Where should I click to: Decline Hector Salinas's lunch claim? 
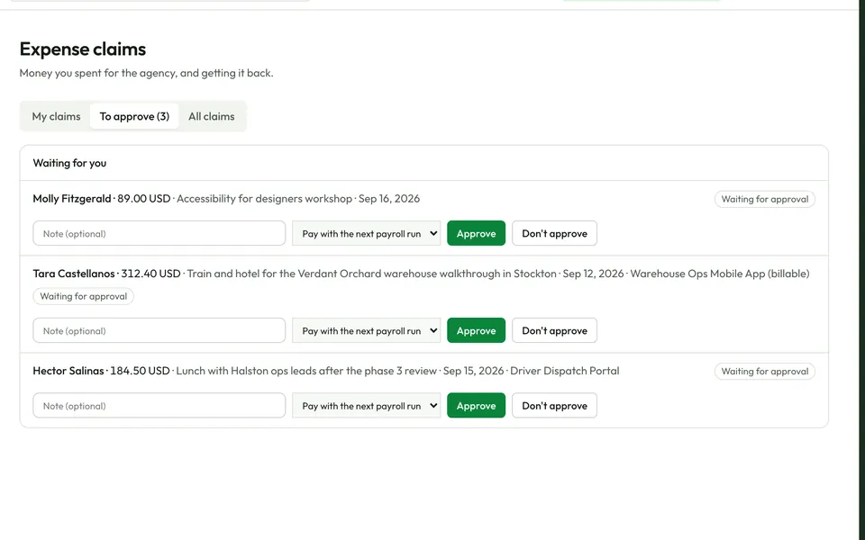pos(554,406)
